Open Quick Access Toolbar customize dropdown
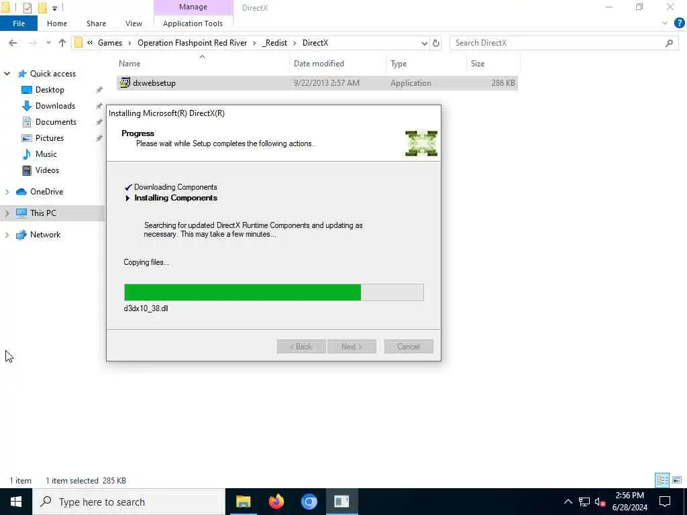The width and height of the screenshot is (687, 515). point(54,8)
